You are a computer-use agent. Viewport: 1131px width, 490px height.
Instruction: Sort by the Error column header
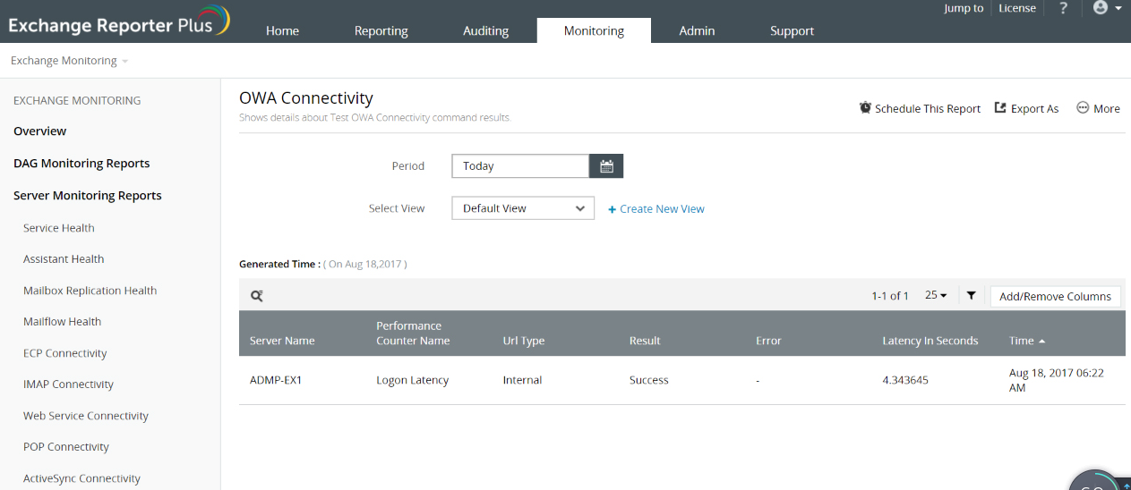pos(768,341)
